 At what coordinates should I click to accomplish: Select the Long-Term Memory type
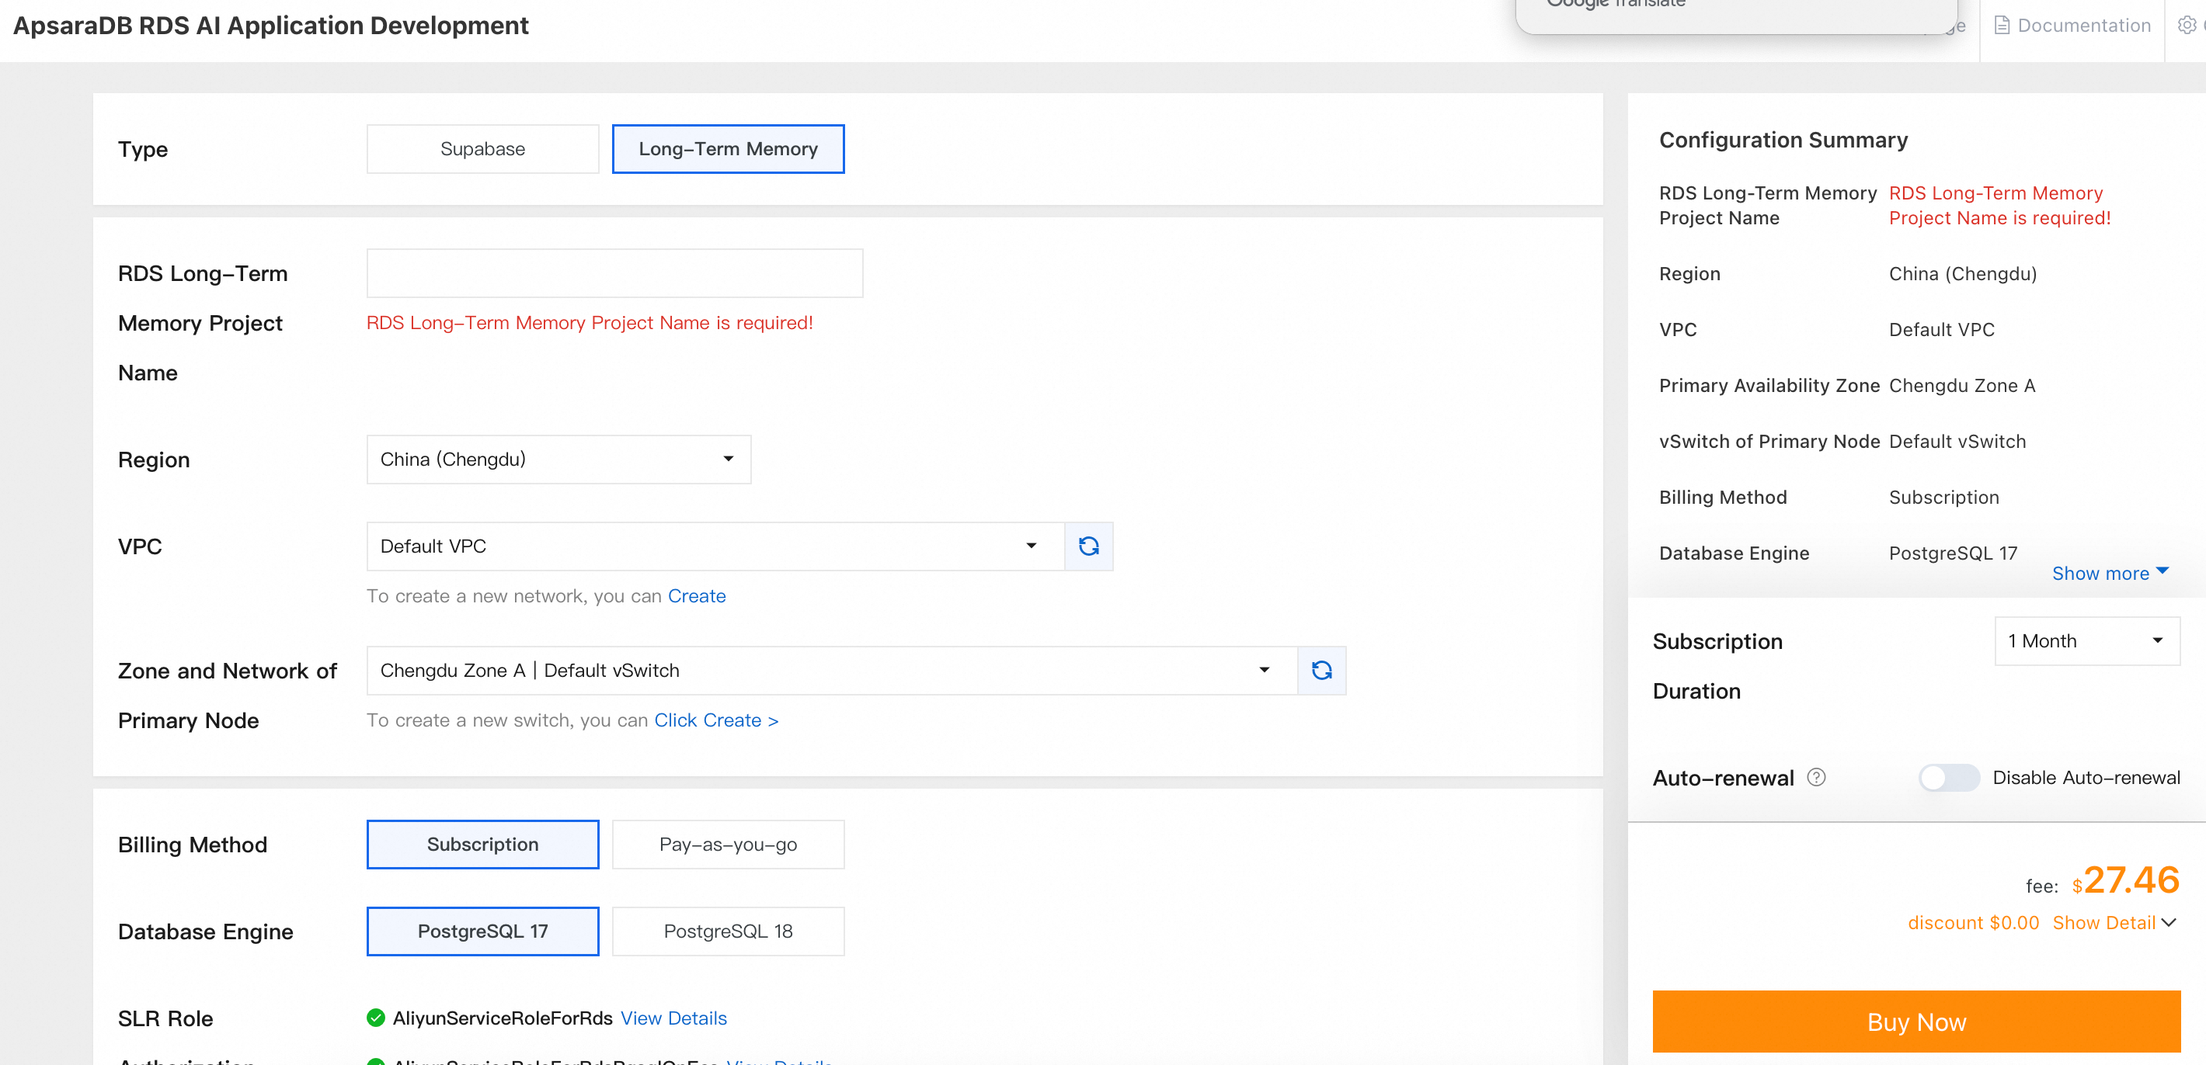pyautogui.click(x=728, y=149)
